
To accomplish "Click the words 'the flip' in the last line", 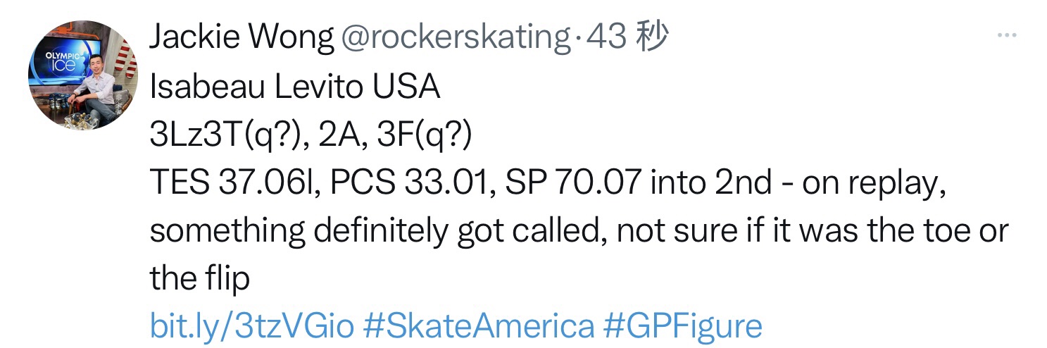I will [x=199, y=279].
